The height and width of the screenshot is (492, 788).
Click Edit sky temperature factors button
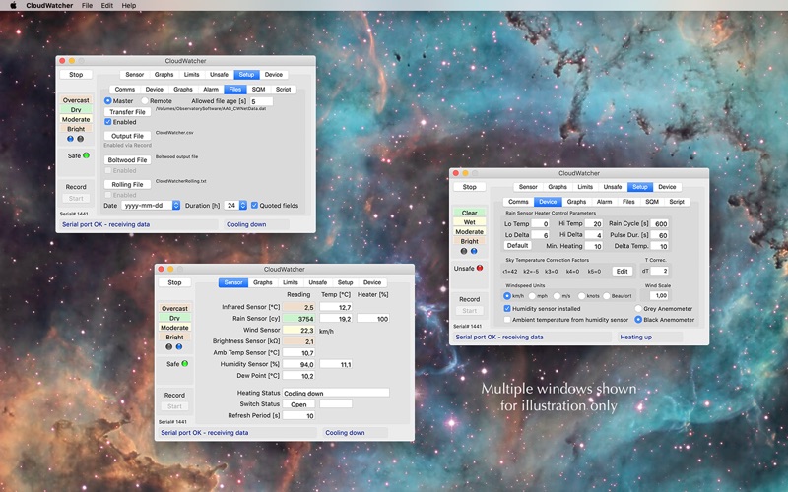(x=623, y=272)
